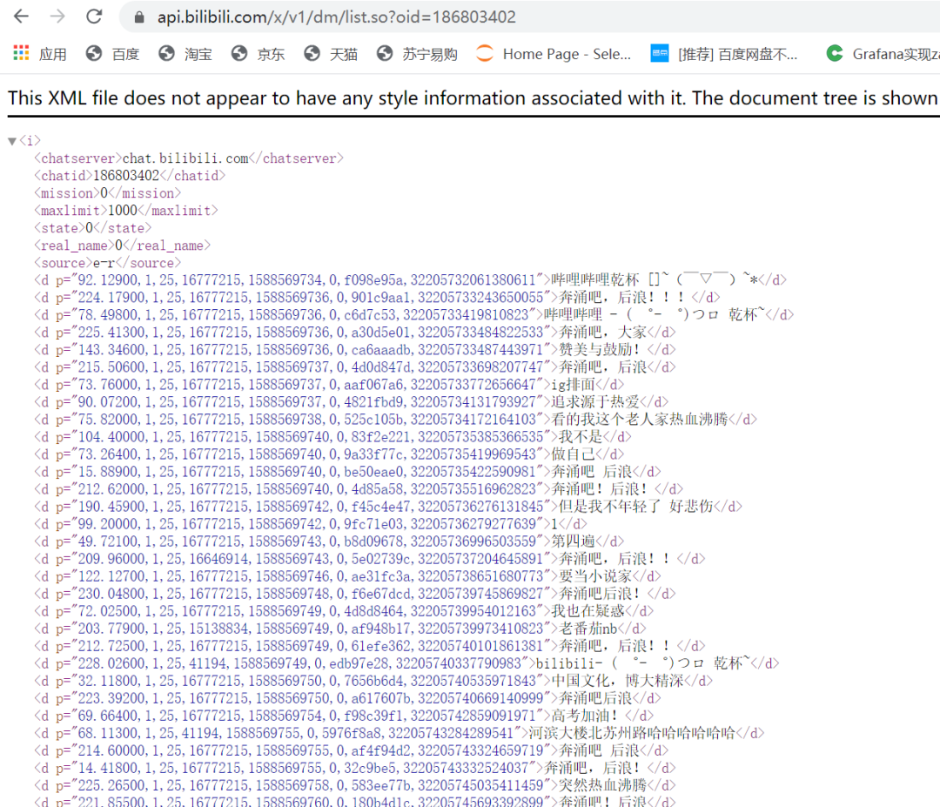940x807 pixels.
Task: Click the danmaku text 我也在疑惑
Action: [588, 611]
